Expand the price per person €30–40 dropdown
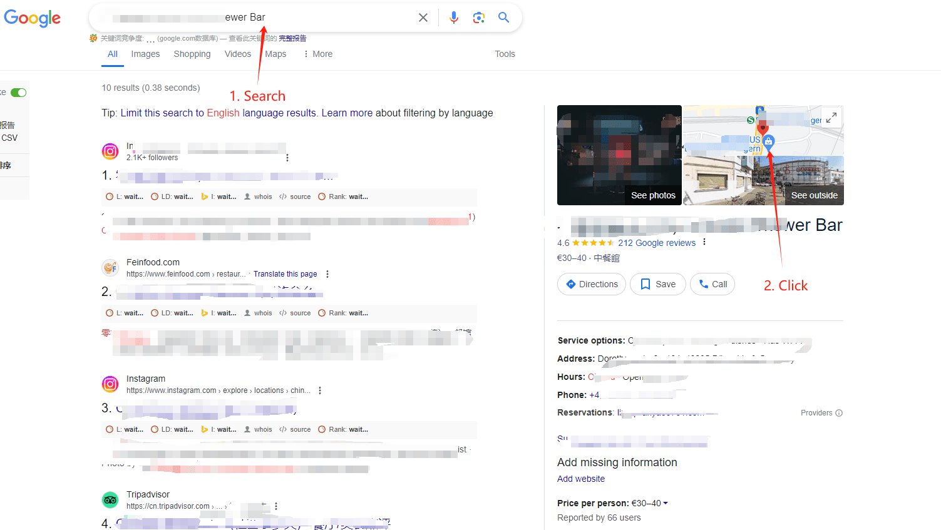 point(649,503)
